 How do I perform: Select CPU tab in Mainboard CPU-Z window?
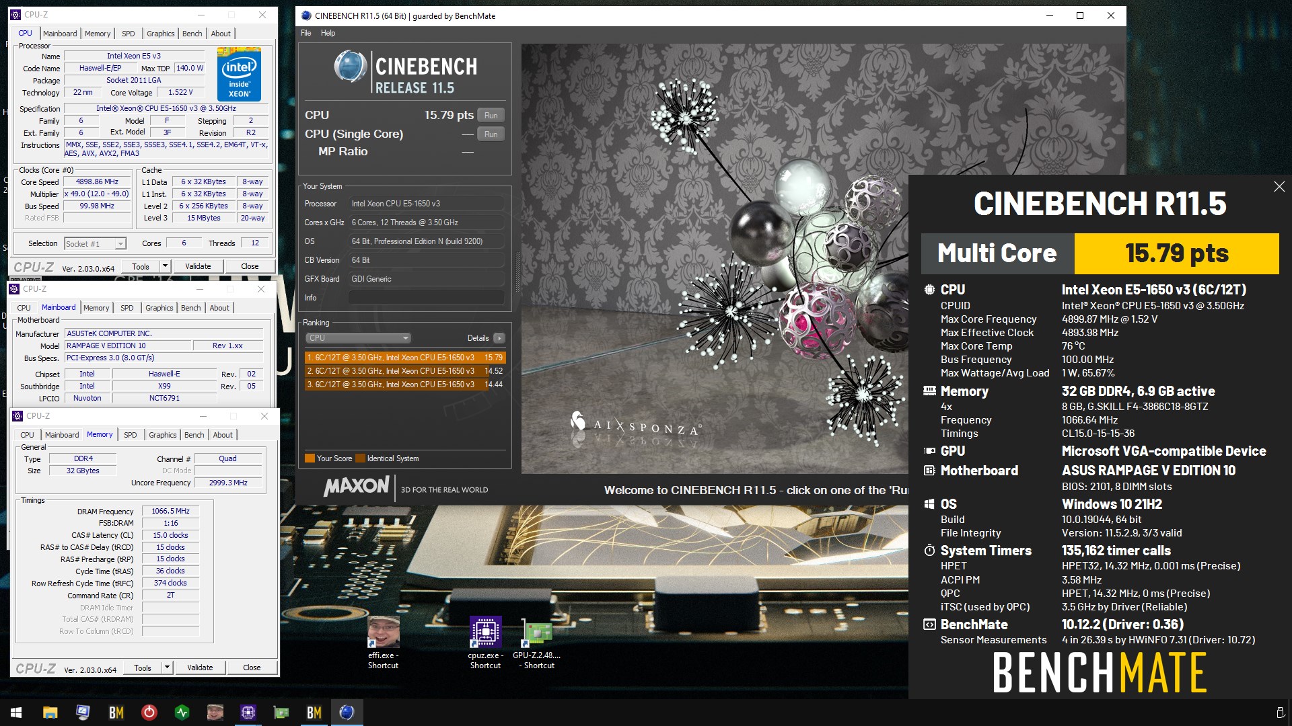coord(24,308)
